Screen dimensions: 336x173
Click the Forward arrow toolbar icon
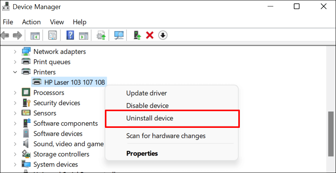point(17,36)
